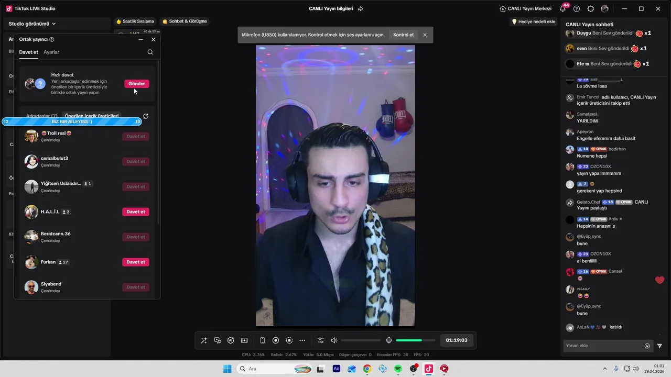Open the help question mark in title bar
Screen dimensions: 671x377
[577, 9]
